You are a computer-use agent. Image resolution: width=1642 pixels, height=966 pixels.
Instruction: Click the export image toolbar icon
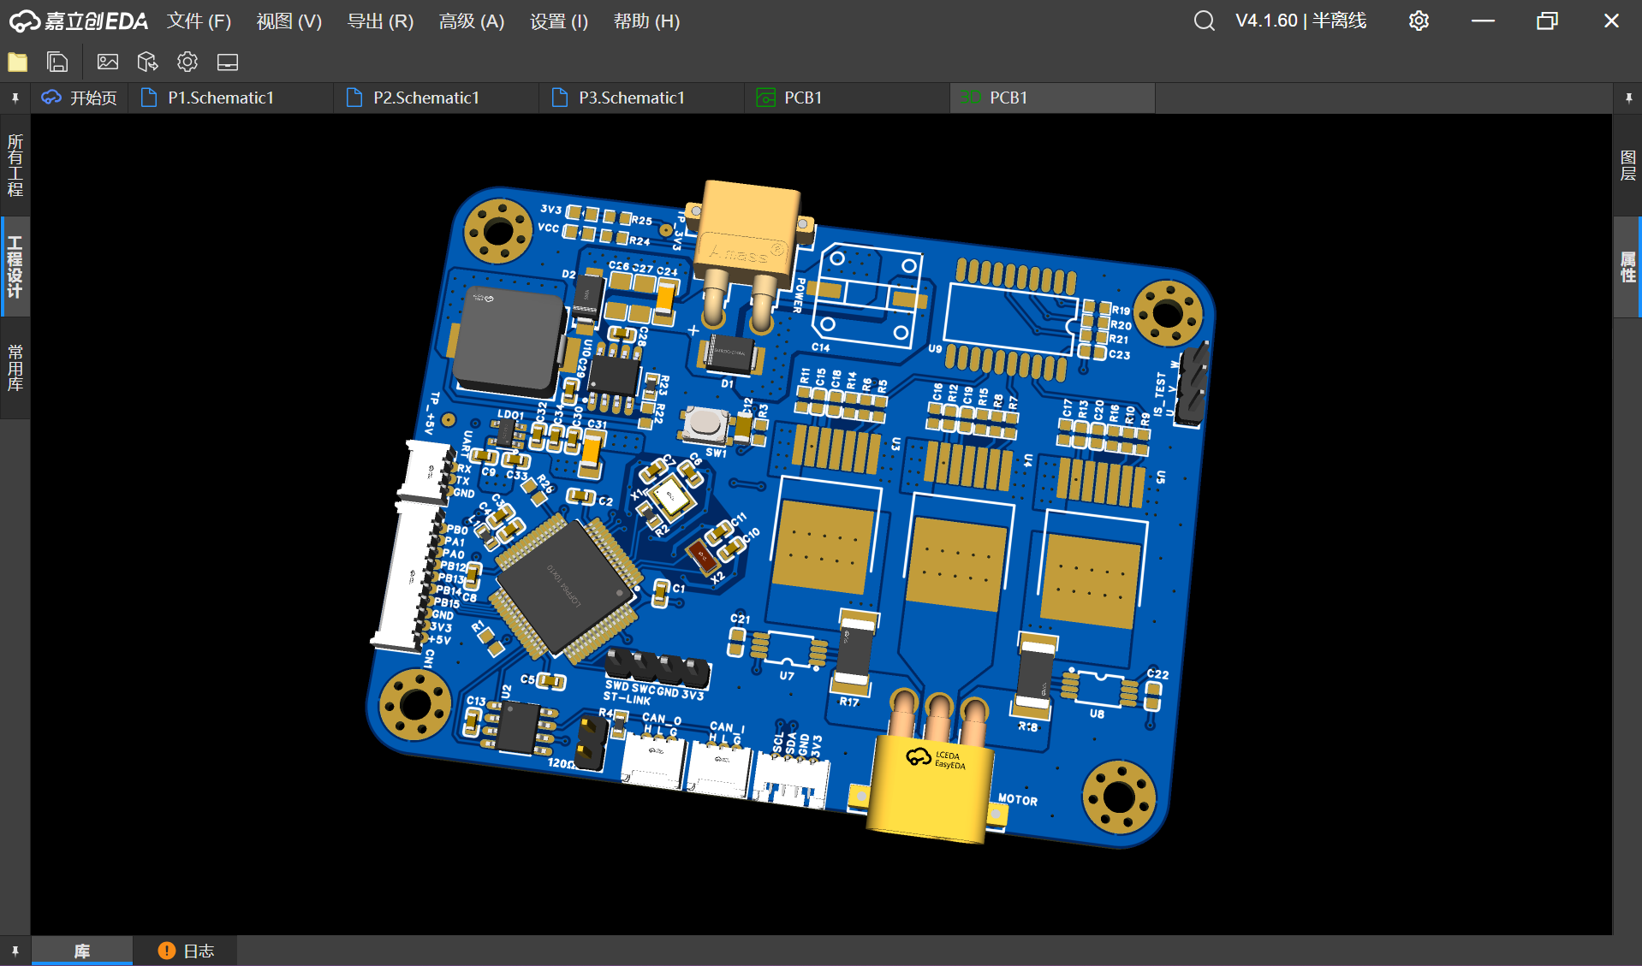(x=108, y=62)
